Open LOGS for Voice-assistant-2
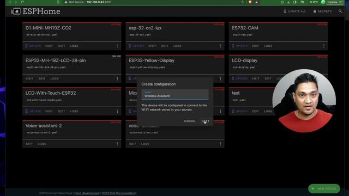Screen dimensions: 349x196 tap(42, 144)
